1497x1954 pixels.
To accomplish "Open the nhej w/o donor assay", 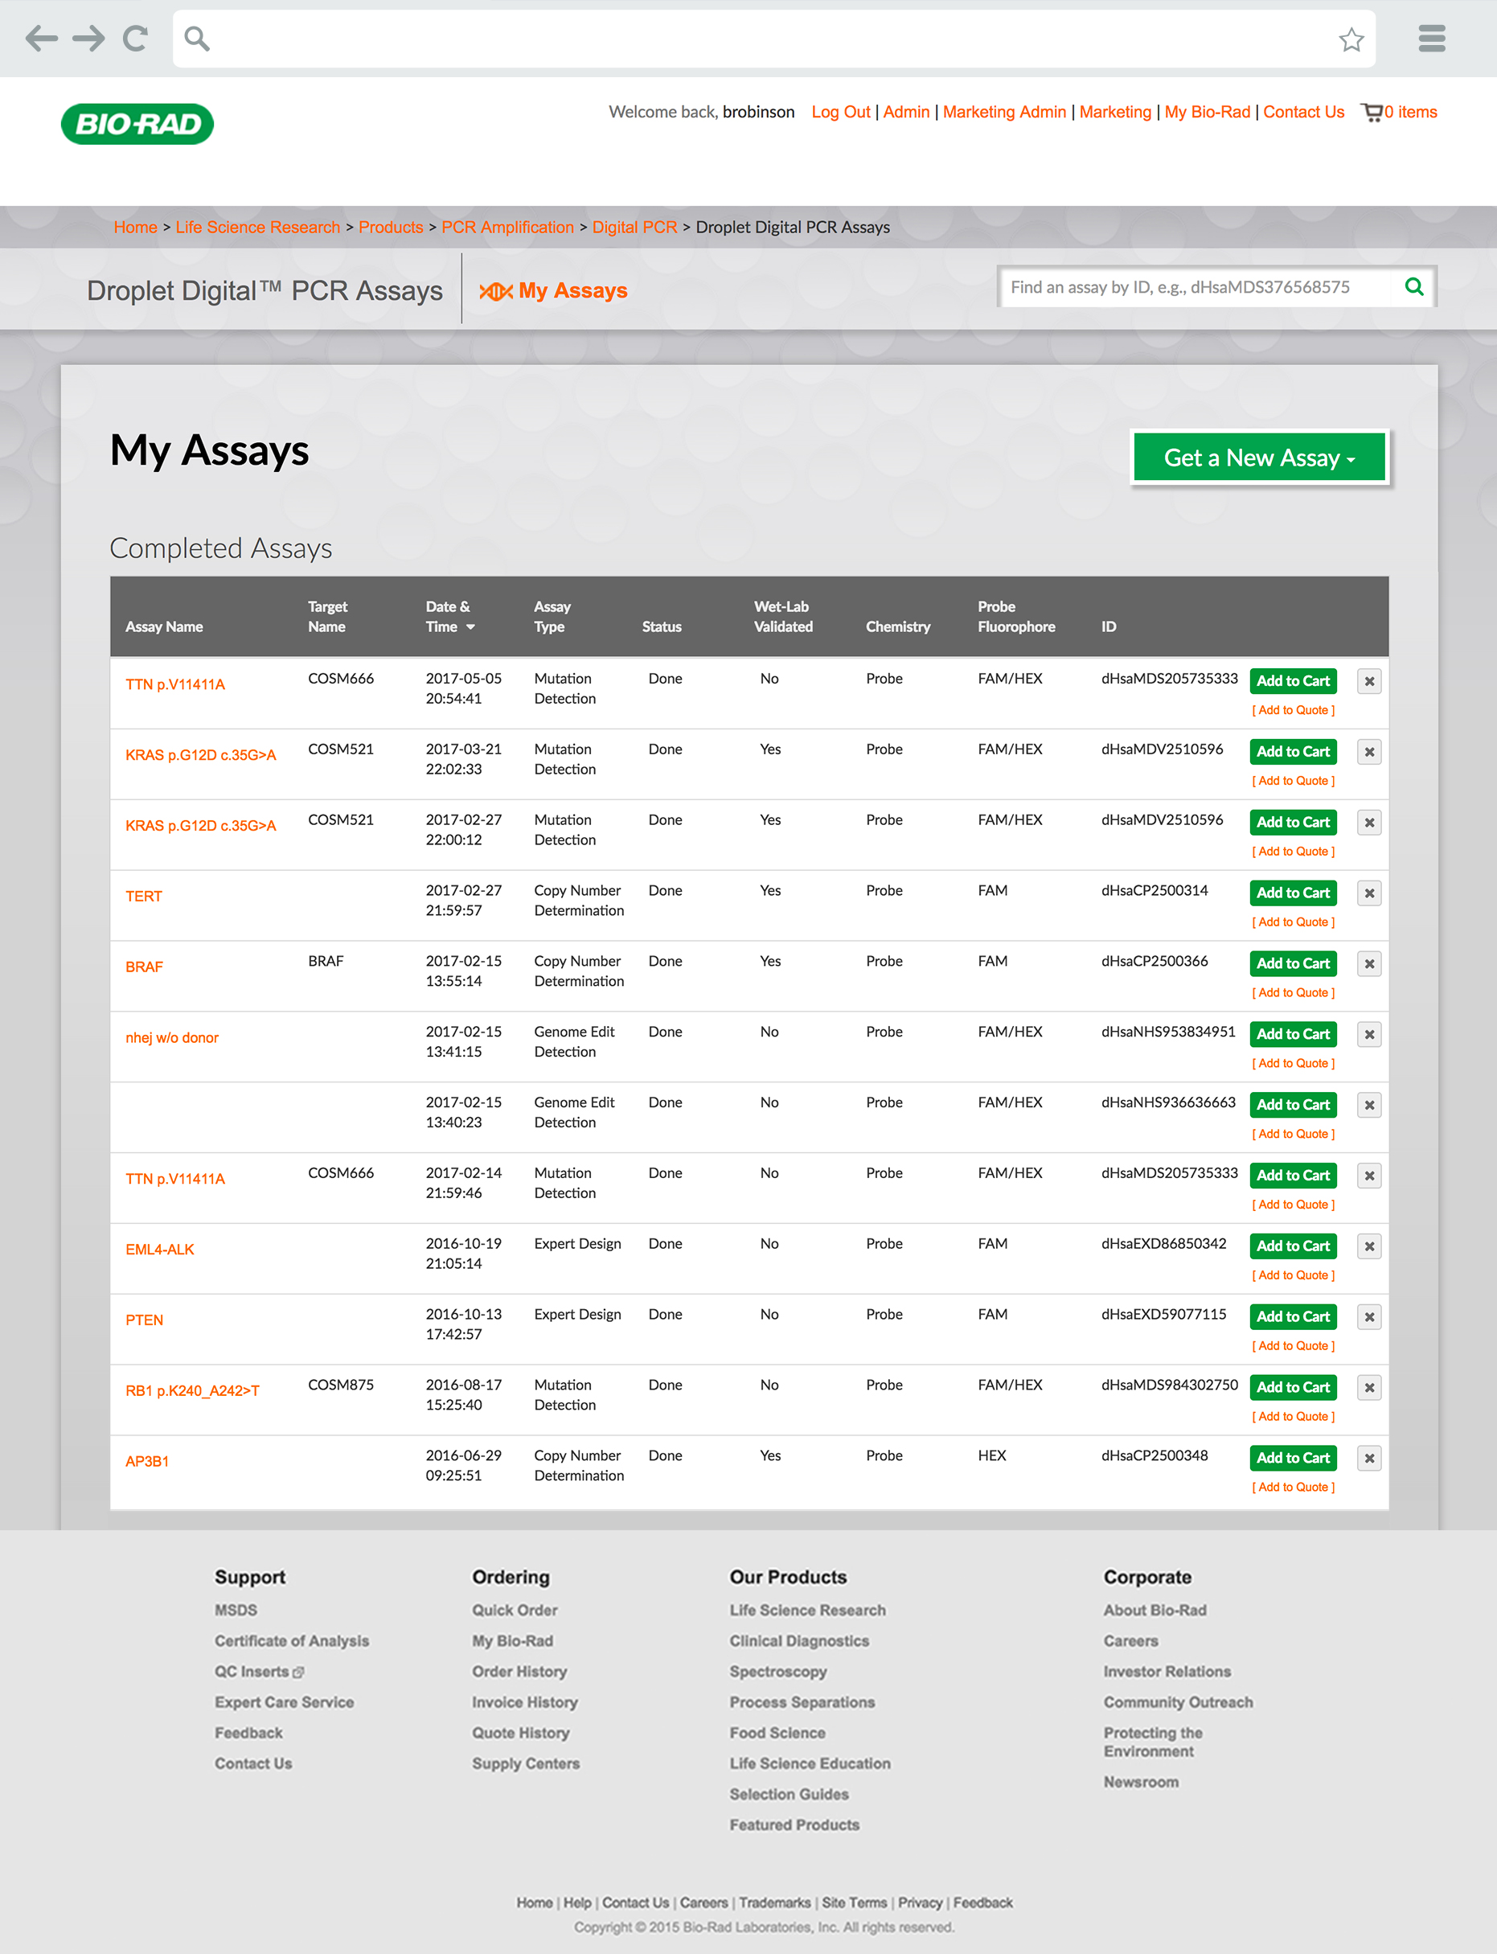I will 172,1037.
